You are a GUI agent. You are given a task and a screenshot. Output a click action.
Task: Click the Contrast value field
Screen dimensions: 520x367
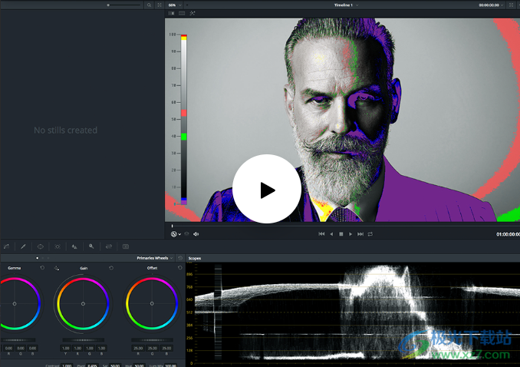point(67,365)
